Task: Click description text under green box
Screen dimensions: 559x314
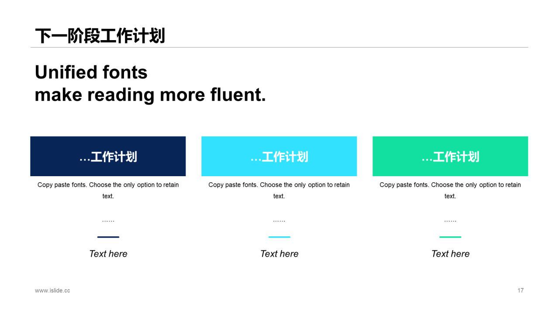Action: coord(450,191)
